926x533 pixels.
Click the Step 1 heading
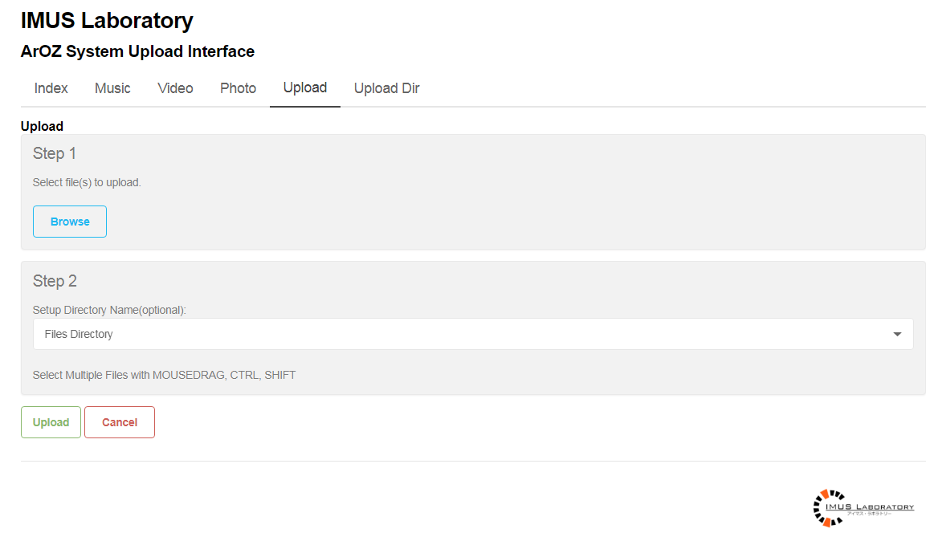point(55,153)
